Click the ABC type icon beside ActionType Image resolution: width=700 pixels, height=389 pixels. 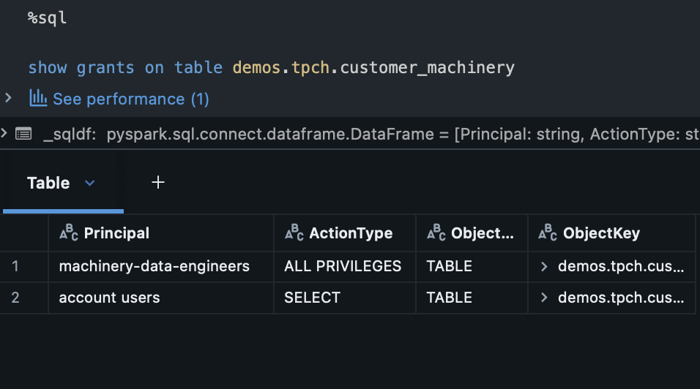[294, 233]
